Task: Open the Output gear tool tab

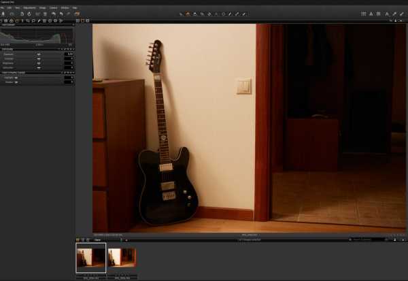Action: click(56, 20)
